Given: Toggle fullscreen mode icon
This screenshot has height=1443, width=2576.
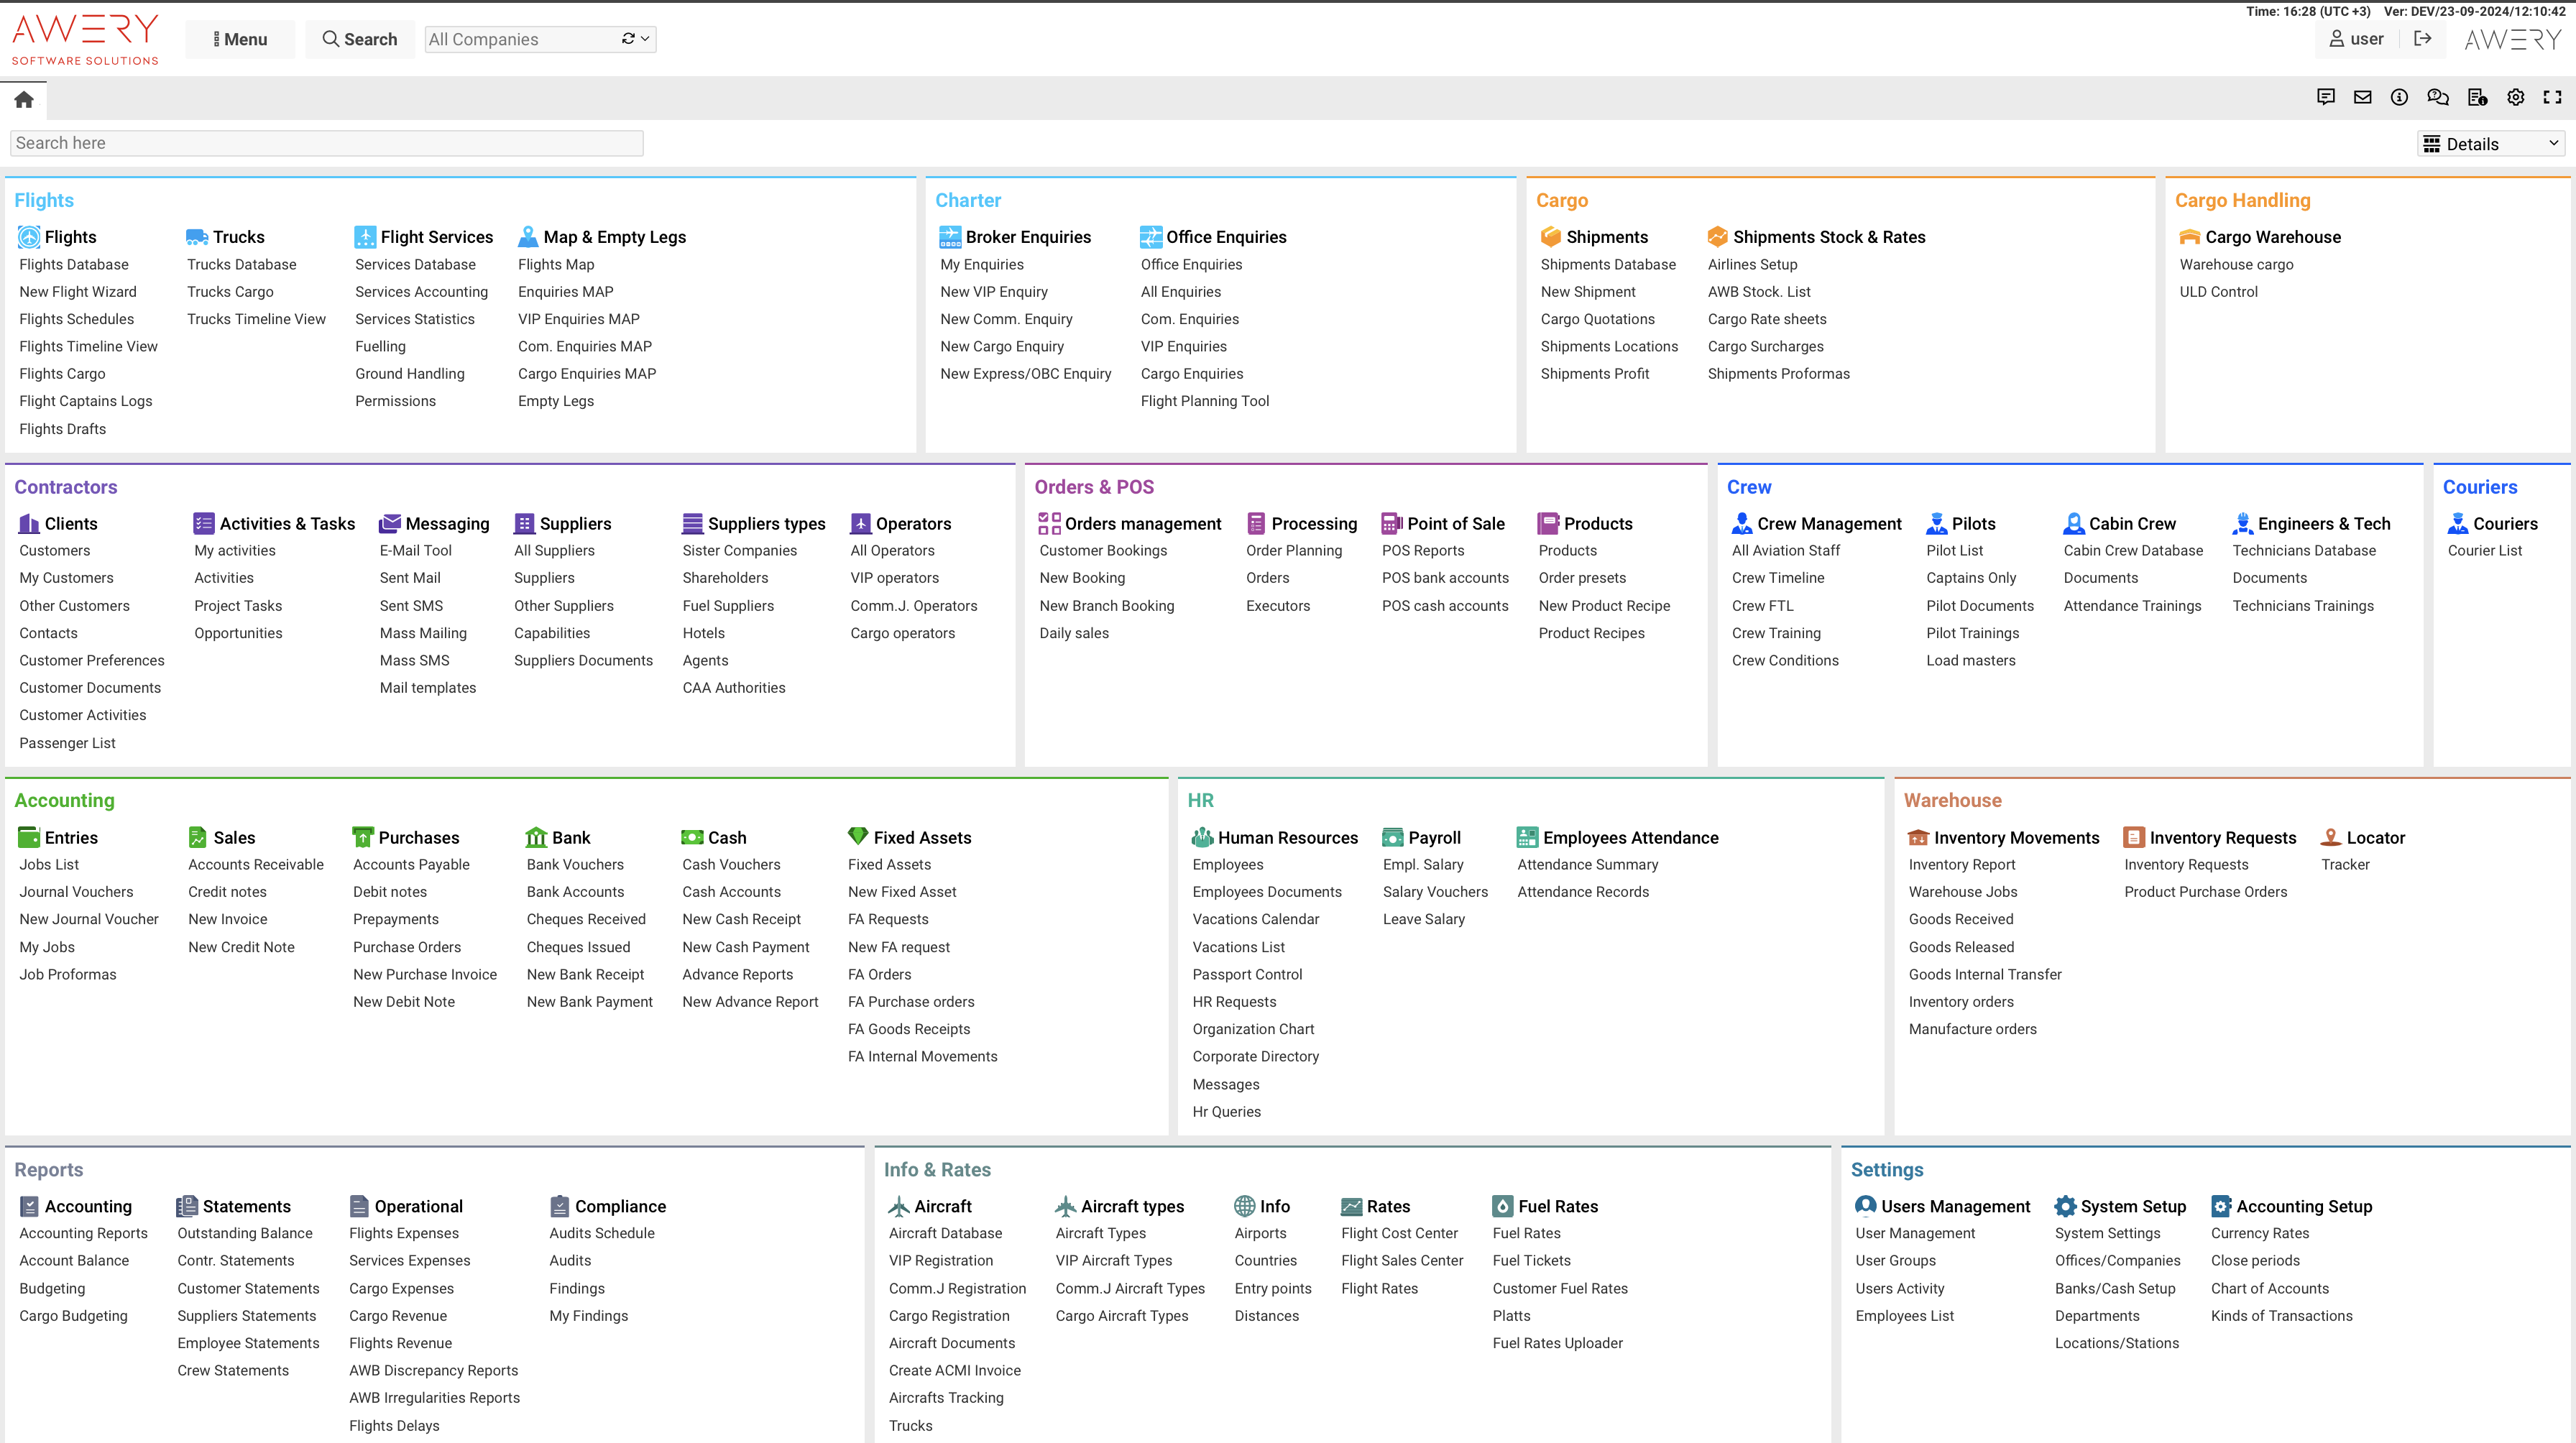Looking at the screenshot, I should (x=2552, y=97).
